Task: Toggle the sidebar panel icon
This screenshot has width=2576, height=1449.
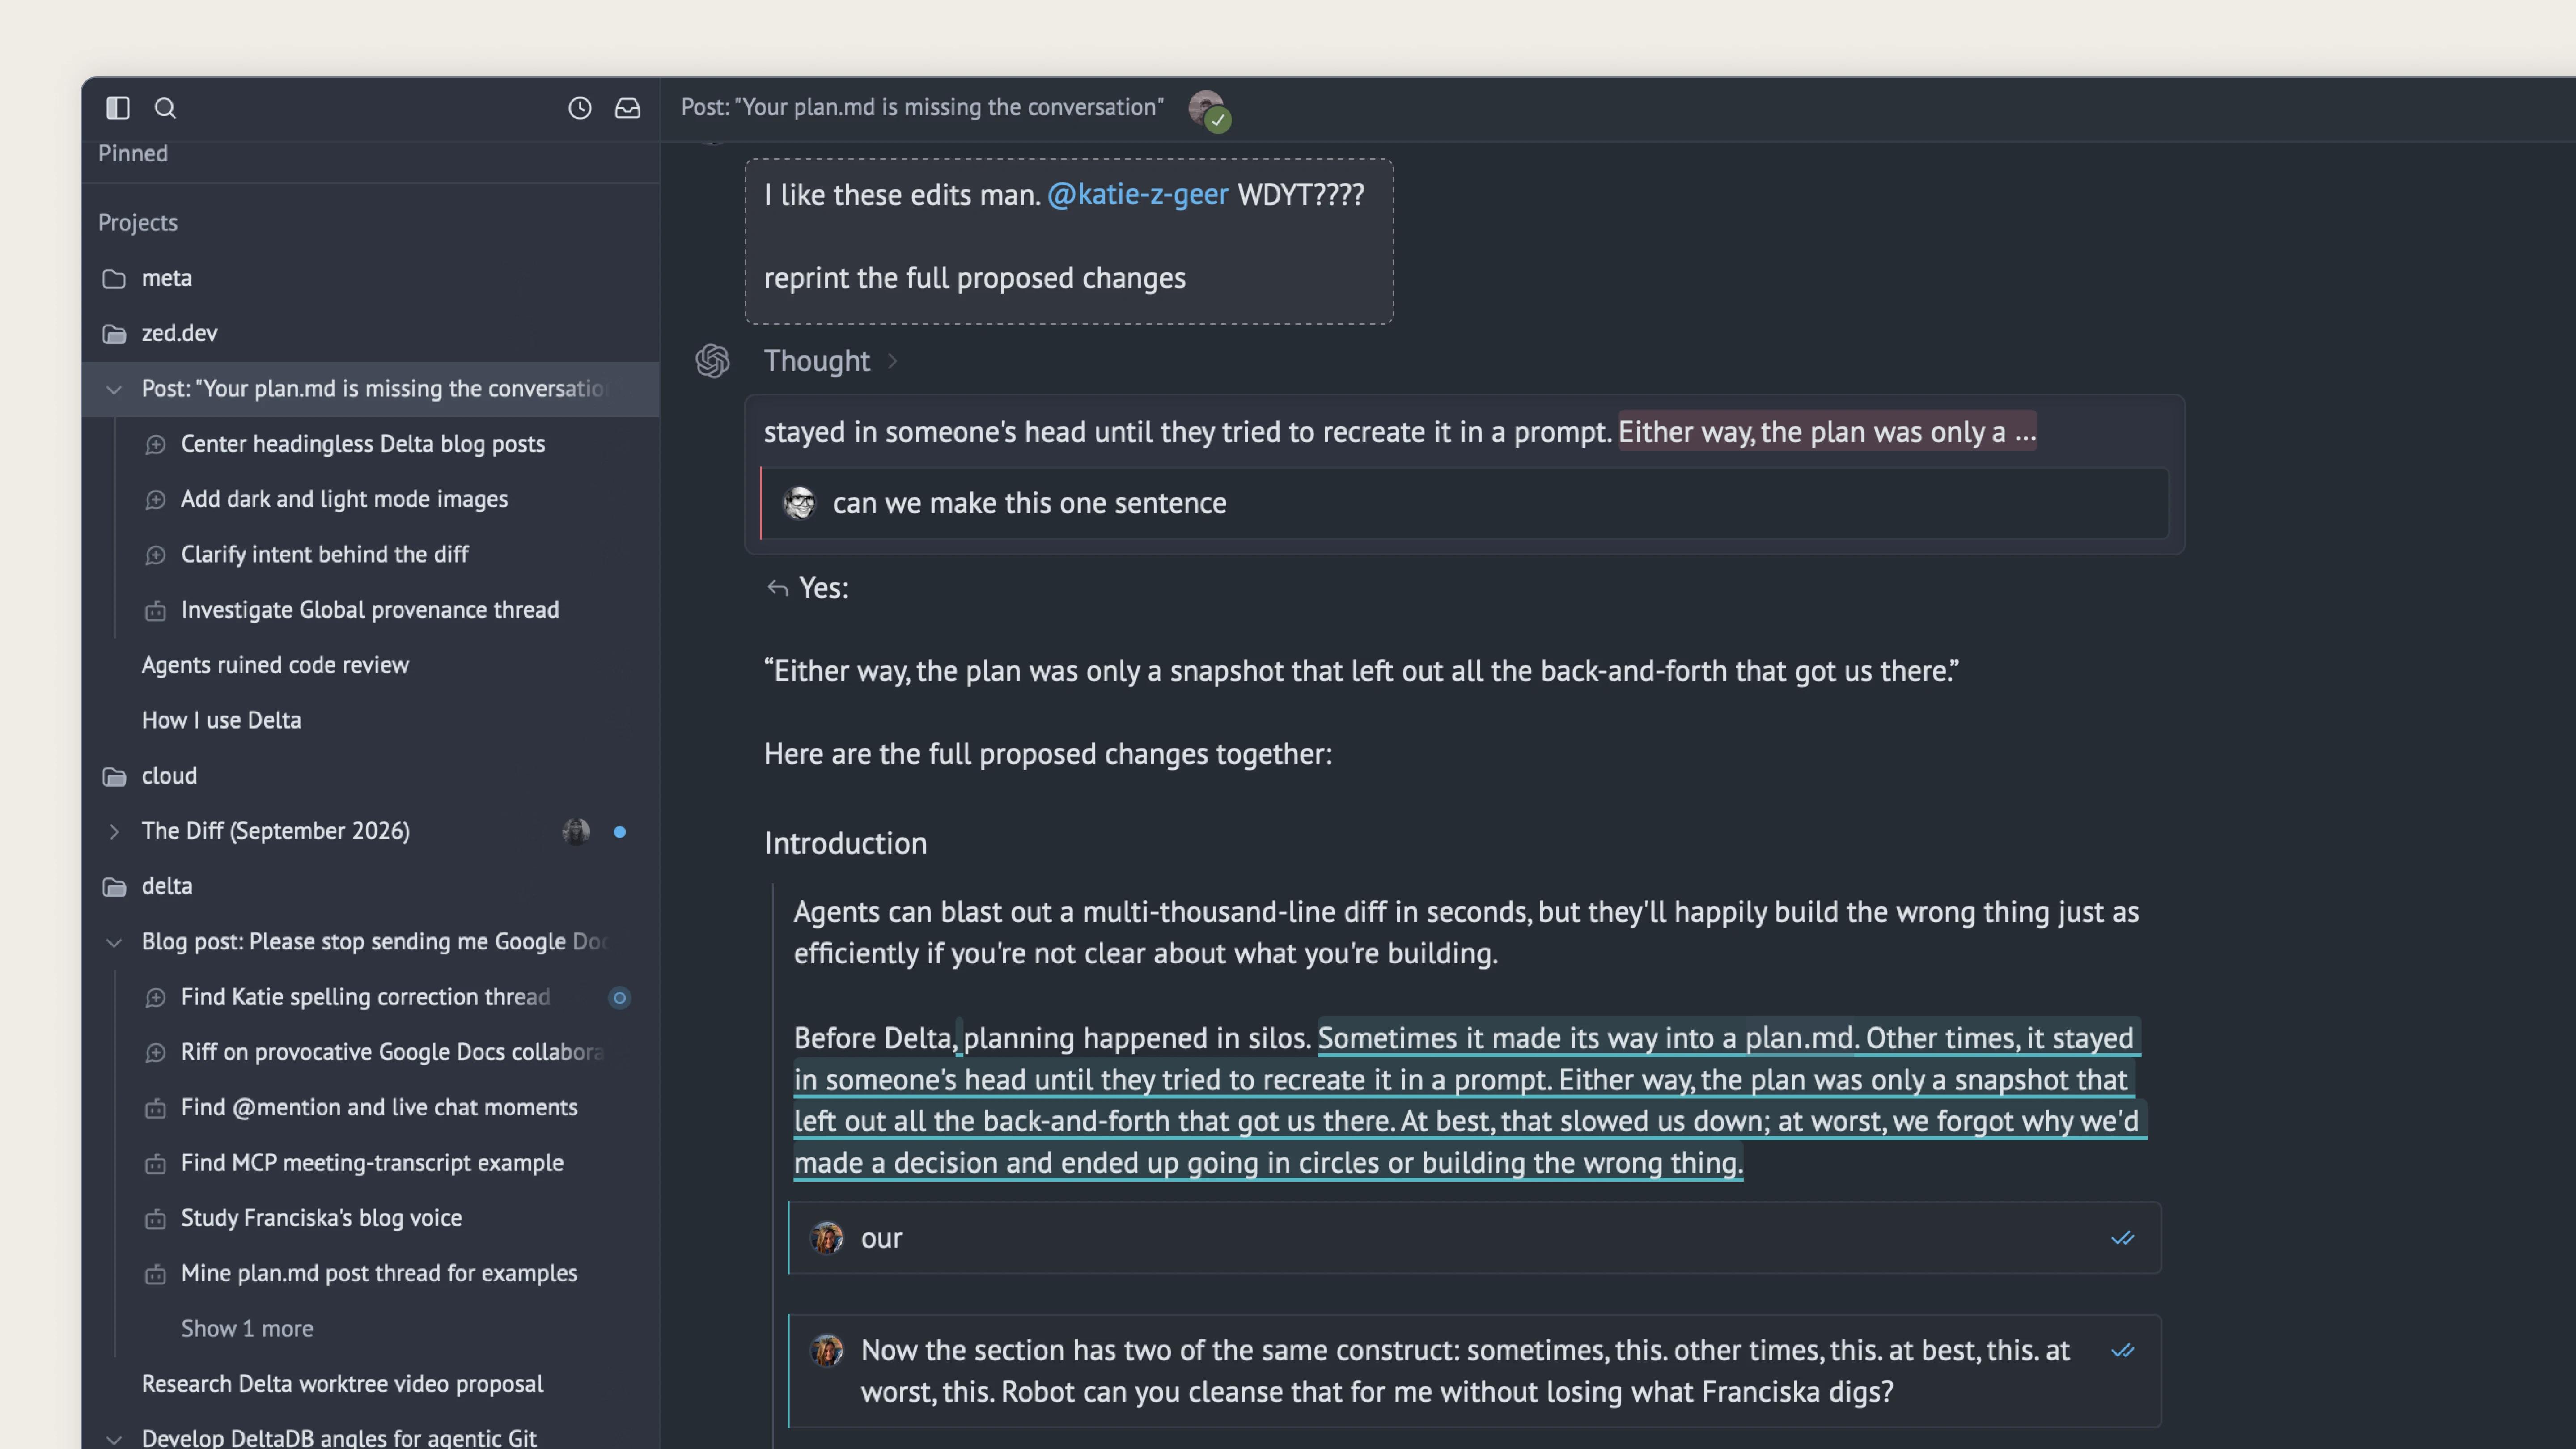Action: pyautogui.click(x=118, y=108)
